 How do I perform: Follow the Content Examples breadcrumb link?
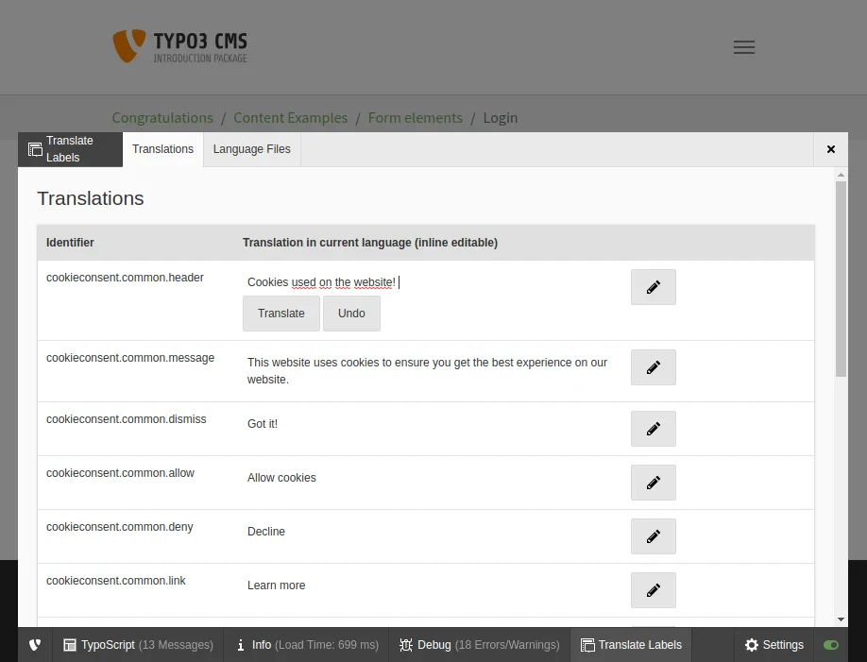(x=291, y=118)
